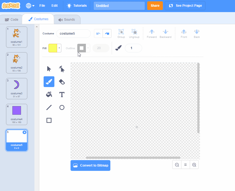The image size is (235, 191).
Task: Choose the Rectangle tool
Action: (49, 120)
